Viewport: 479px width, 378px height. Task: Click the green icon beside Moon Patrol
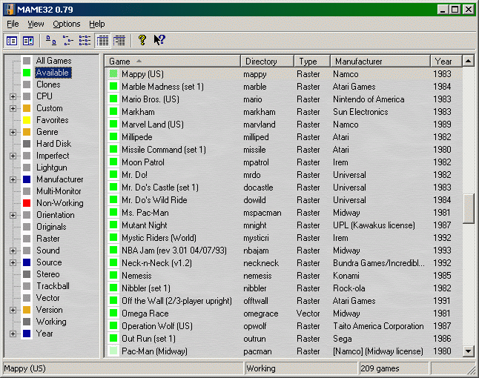pos(113,162)
